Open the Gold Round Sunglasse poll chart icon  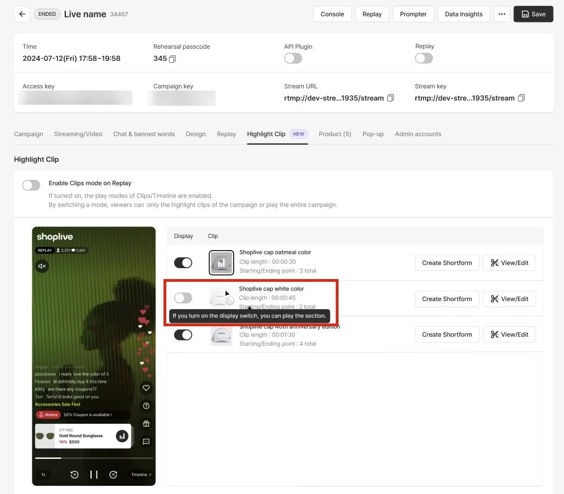(x=122, y=436)
